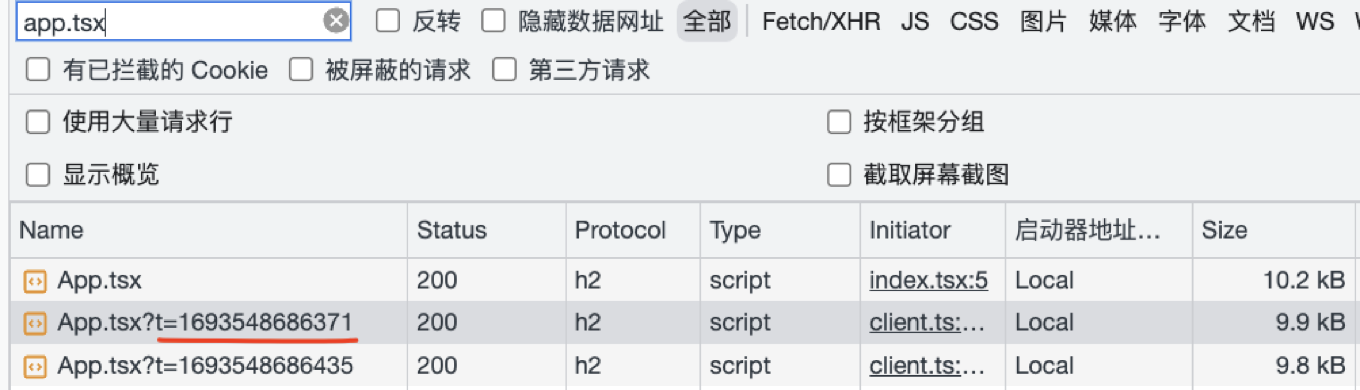Enable the 反转 invert checkbox

point(388,22)
